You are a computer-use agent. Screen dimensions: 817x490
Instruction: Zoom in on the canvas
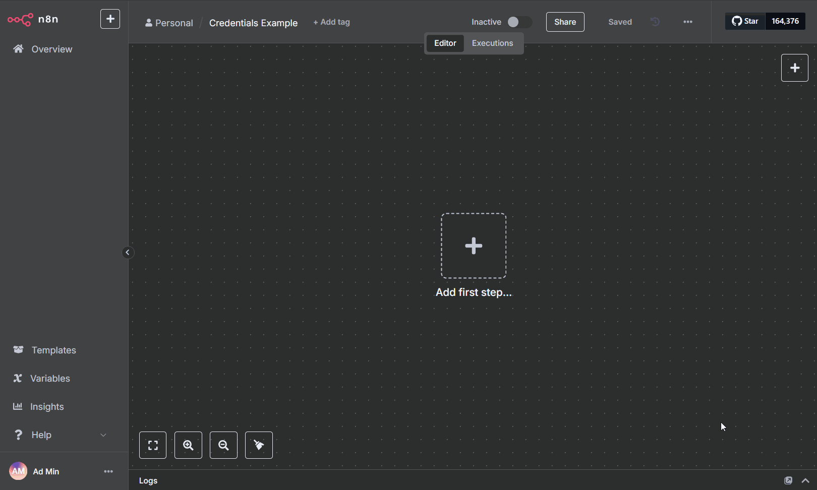(x=188, y=445)
